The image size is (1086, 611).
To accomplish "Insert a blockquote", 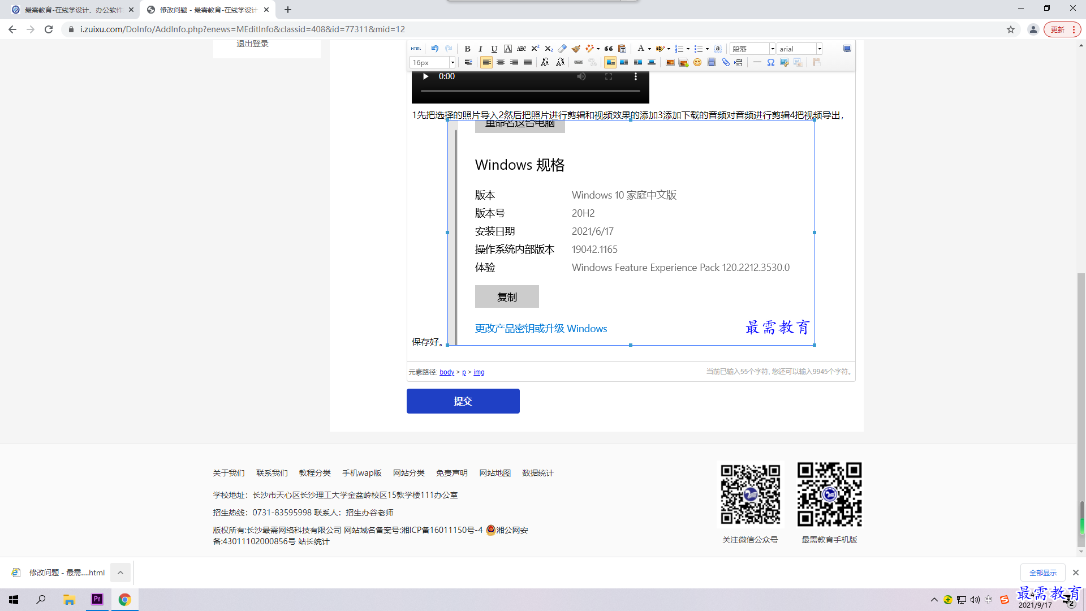I will (x=609, y=49).
